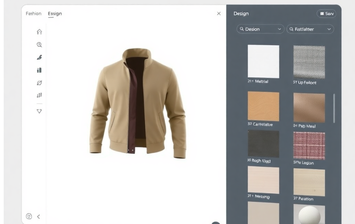Open the bar chart icon tool
The image size is (355, 224).
click(x=39, y=70)
